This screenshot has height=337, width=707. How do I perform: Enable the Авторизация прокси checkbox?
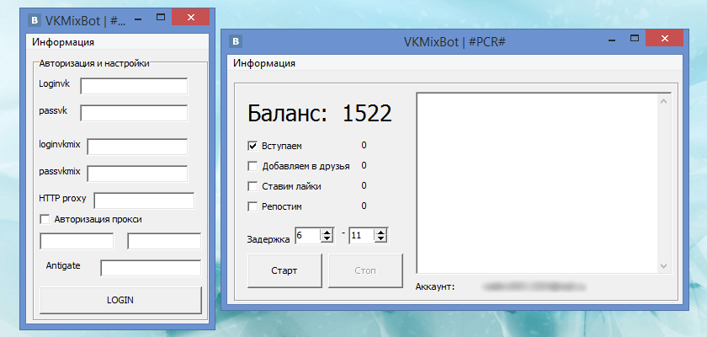[x=45, y=219]
